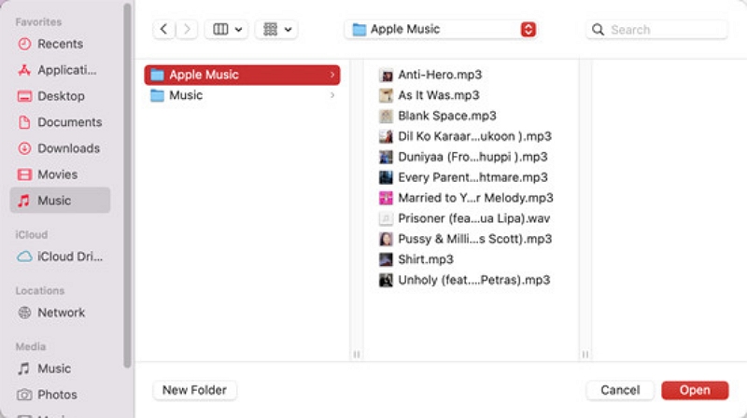The height and width of the screenshot is (418, 747).
Task: Click the first column resize handle
Action: click(x=357, y=355)
